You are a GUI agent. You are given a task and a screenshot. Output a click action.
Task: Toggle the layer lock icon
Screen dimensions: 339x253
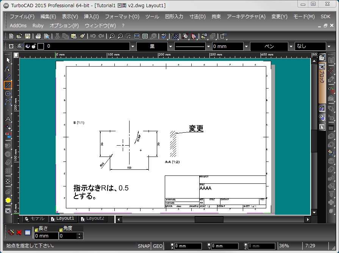tap(34, 46)
